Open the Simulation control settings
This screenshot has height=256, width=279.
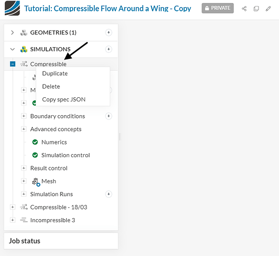(x=66, y=155)
